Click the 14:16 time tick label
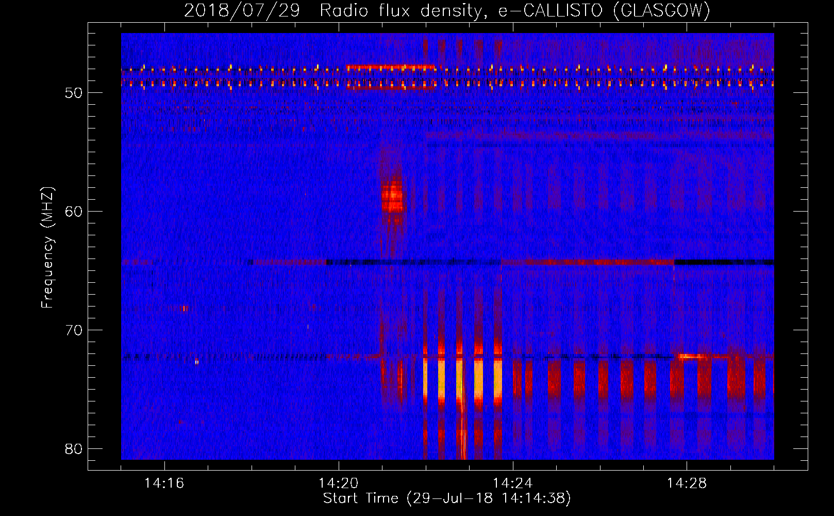 coord(164,483)
